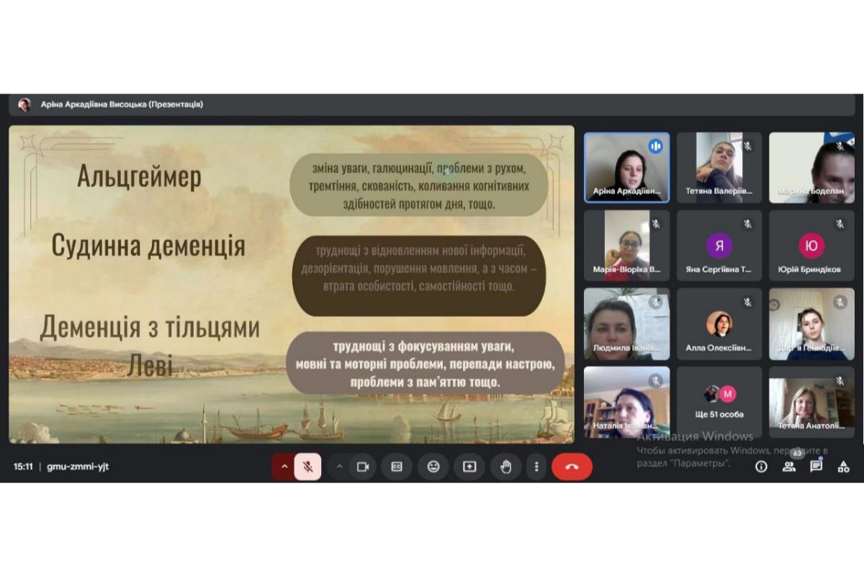Select Людмила Іванів... video tile
The width and height of the screenshot is (864, 576).
[626, 324]
